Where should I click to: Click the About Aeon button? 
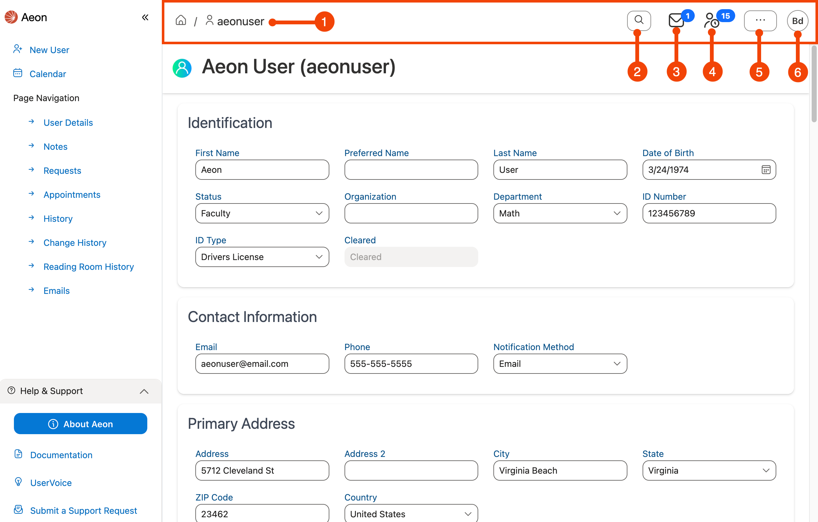(x=81, y=424)
